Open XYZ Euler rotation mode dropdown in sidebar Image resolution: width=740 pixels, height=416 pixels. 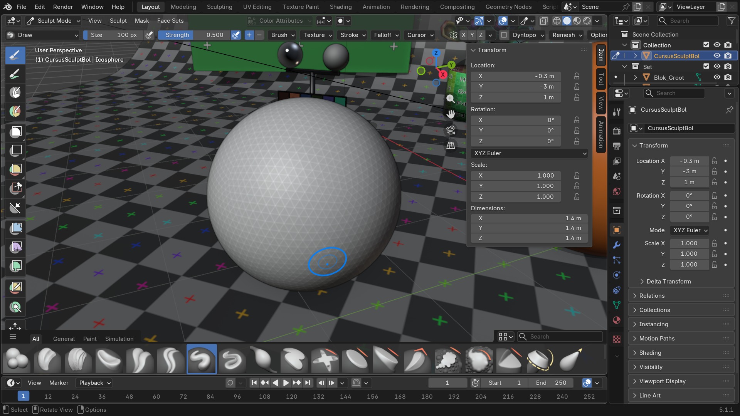click(530, 153)
